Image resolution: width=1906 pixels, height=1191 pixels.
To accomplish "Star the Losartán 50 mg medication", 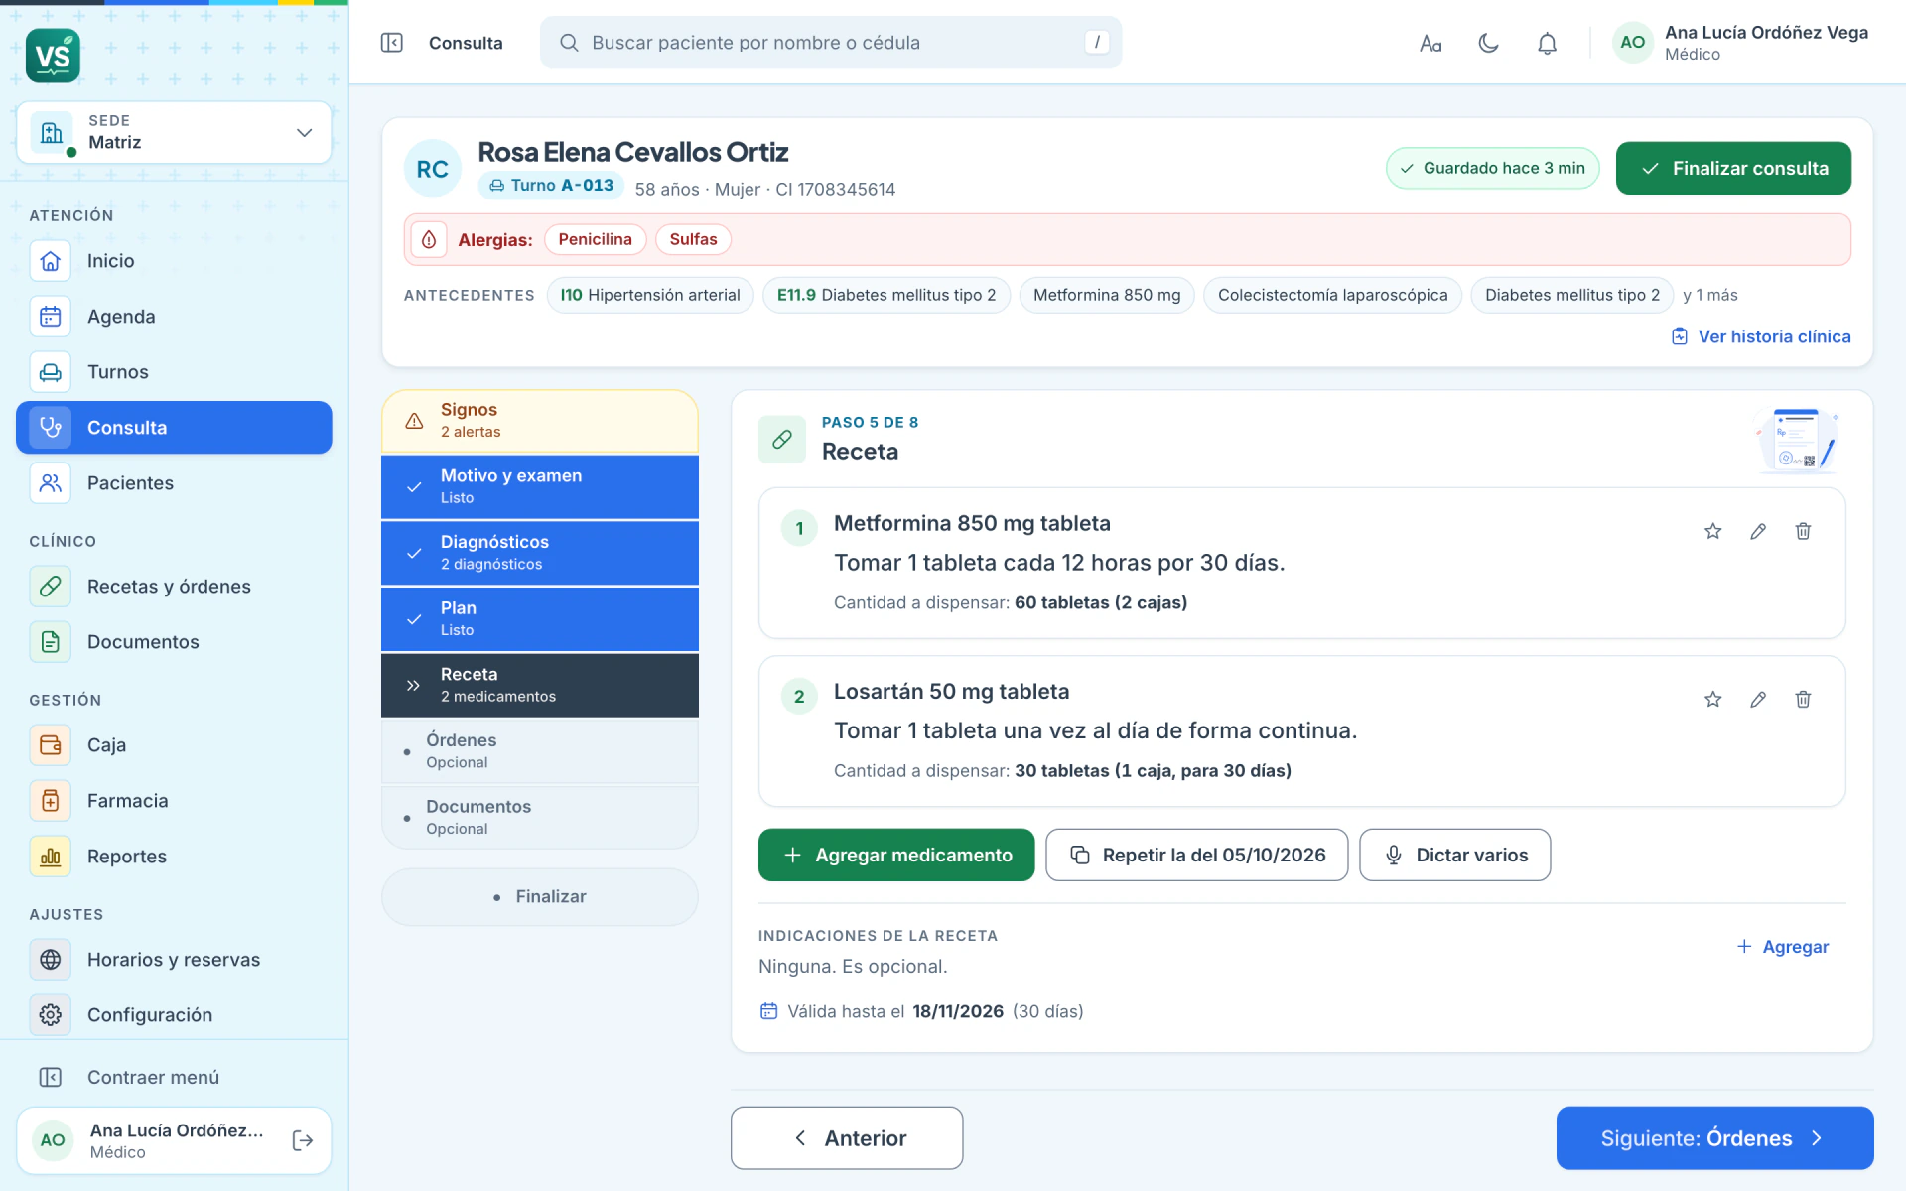I will pyautogui.click(x=1713, y=699).
